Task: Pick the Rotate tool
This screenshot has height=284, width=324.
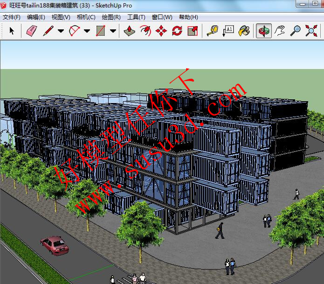Action: pyautogui.click(x=177, y=31)
